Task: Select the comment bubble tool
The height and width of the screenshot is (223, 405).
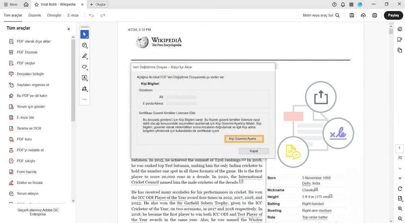Action: [85, 45]
